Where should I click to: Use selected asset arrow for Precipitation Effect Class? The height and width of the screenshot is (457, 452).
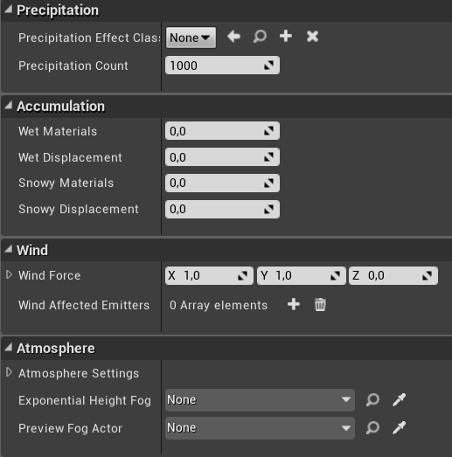(x=233, y=37)
